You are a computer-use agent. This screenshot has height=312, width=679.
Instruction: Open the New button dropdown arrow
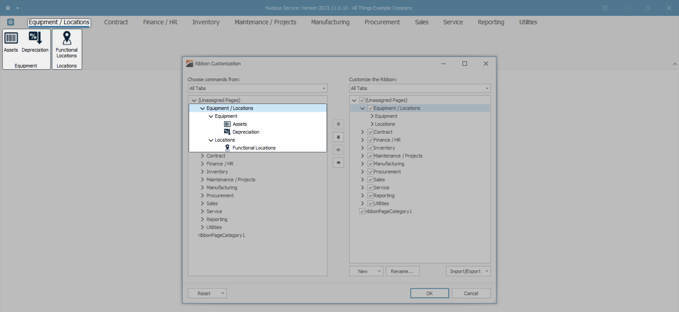(379, 271)
